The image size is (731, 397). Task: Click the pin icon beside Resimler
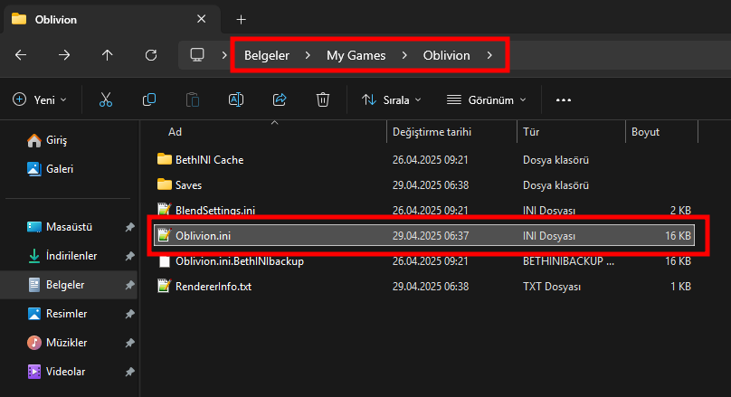pos(129,314)
